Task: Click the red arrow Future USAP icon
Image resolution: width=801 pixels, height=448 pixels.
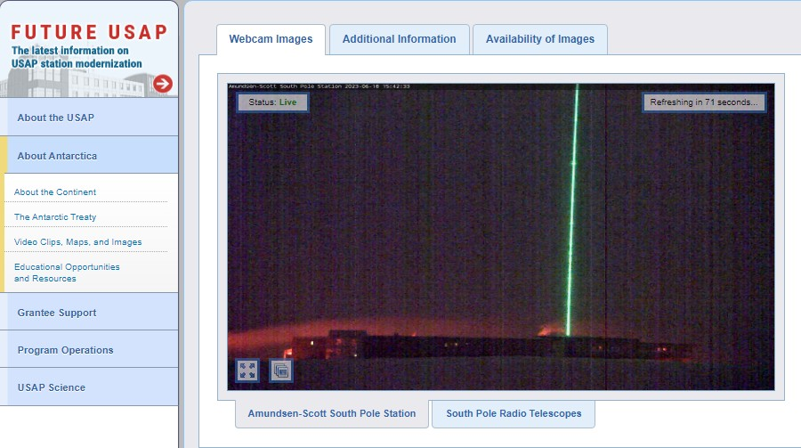Action: (162, 84)
